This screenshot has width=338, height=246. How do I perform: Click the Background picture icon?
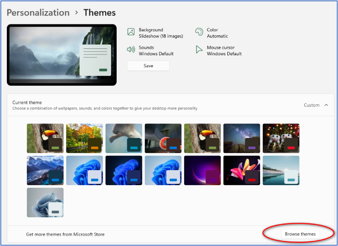tap(131, 32)
